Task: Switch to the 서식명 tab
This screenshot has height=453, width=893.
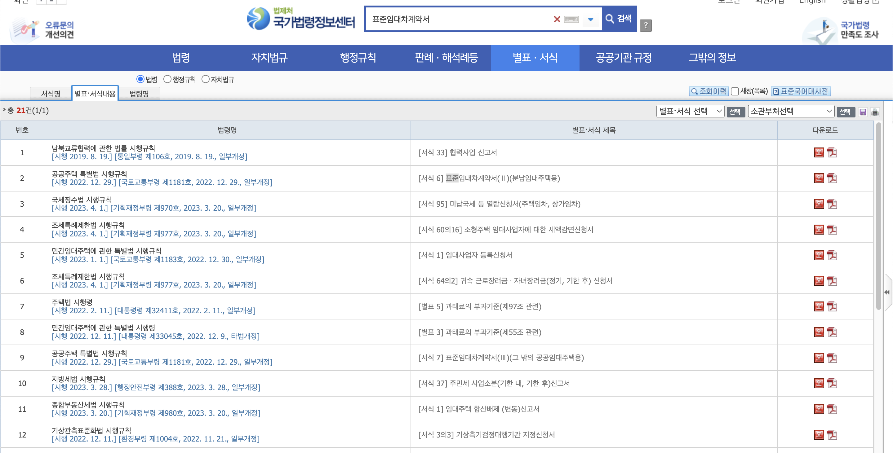Action: tap(51, 94)
